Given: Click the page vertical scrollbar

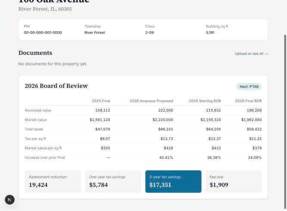Looking at the screenshot, I should pyautogui.click(x=285, y=121).
